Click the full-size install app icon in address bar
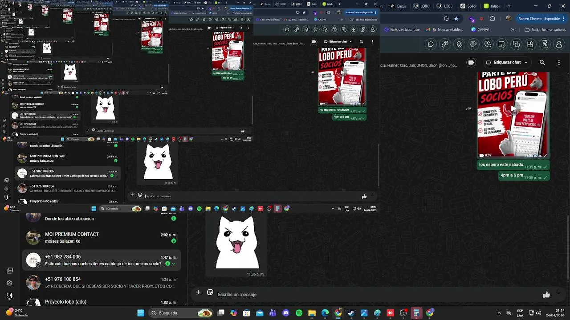 click(447, 19)
